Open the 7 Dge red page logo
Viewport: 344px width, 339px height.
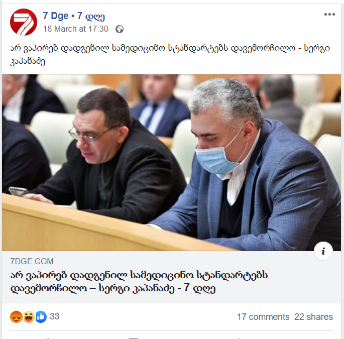pyautogui.click(x=24, y=22)
